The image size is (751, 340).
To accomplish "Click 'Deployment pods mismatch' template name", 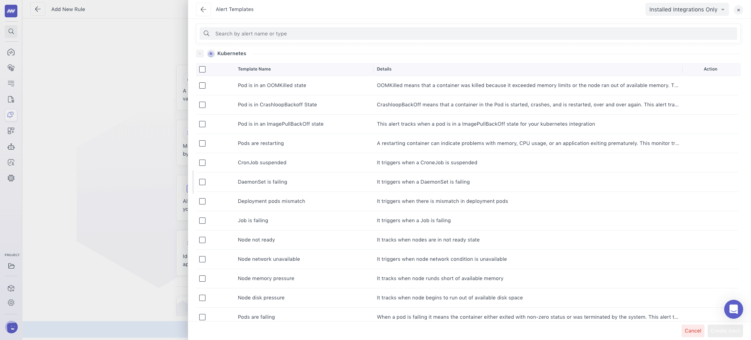I will coord(271,201).
